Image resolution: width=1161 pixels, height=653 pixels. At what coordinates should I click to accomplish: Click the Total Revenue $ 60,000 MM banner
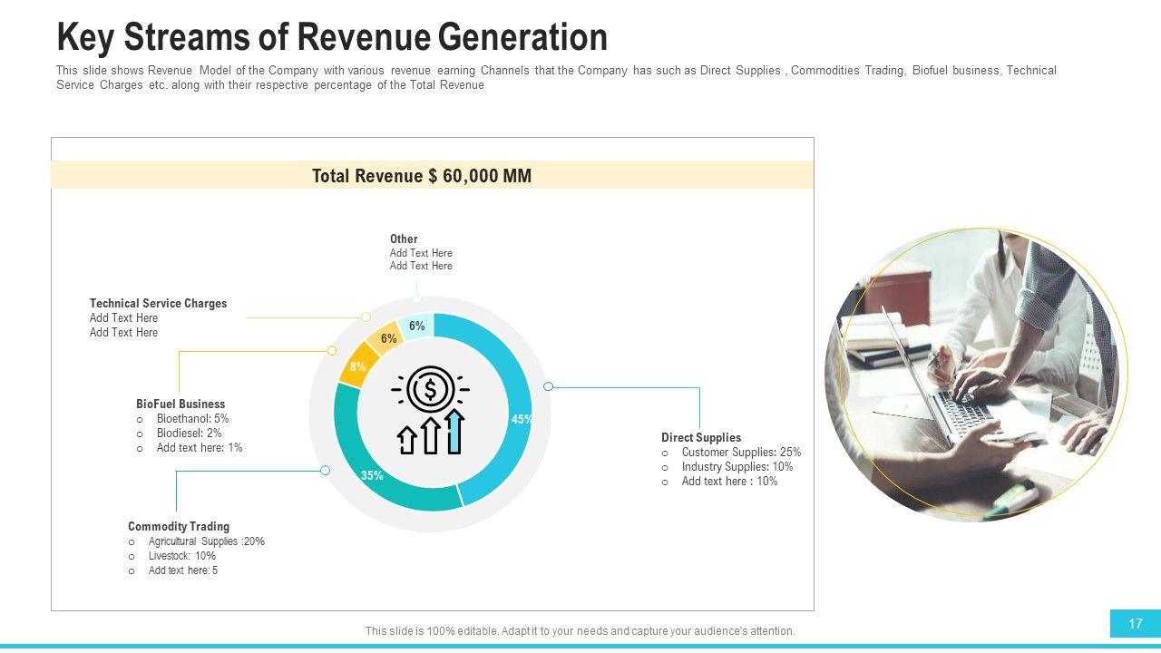(x=432, y=175)
